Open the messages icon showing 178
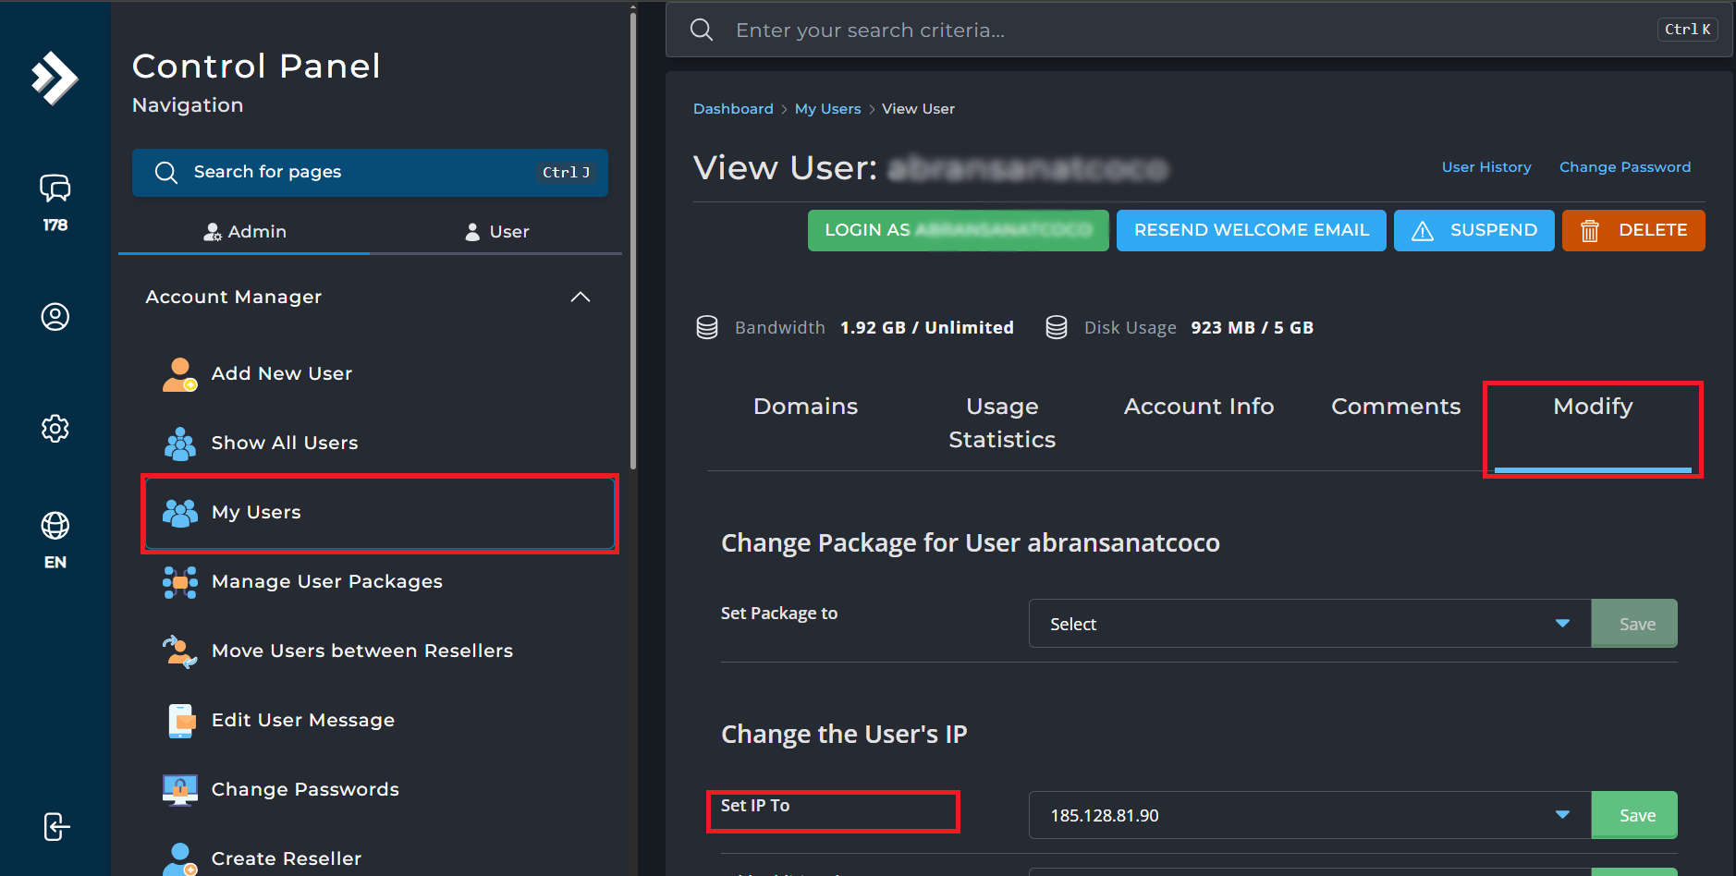 pos(55,189)
